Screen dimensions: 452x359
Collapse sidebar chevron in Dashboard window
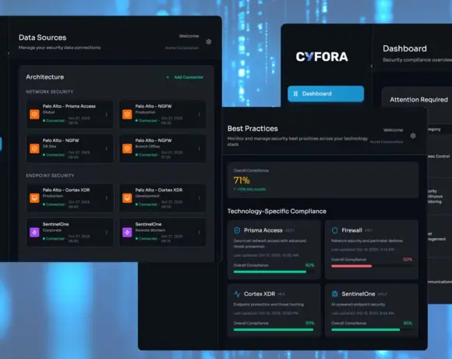[372, 66]
